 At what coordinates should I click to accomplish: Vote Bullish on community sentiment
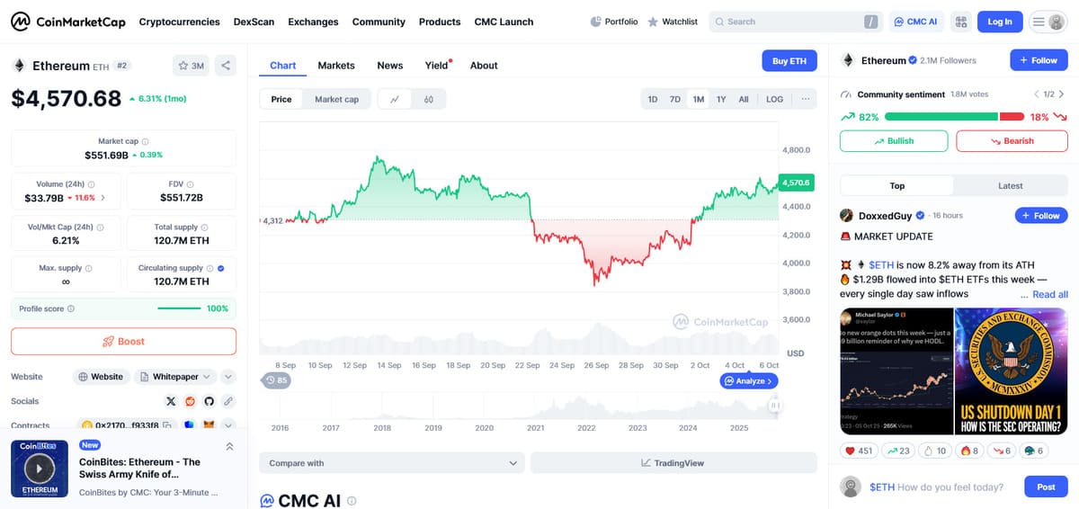[x=893, y=141]
